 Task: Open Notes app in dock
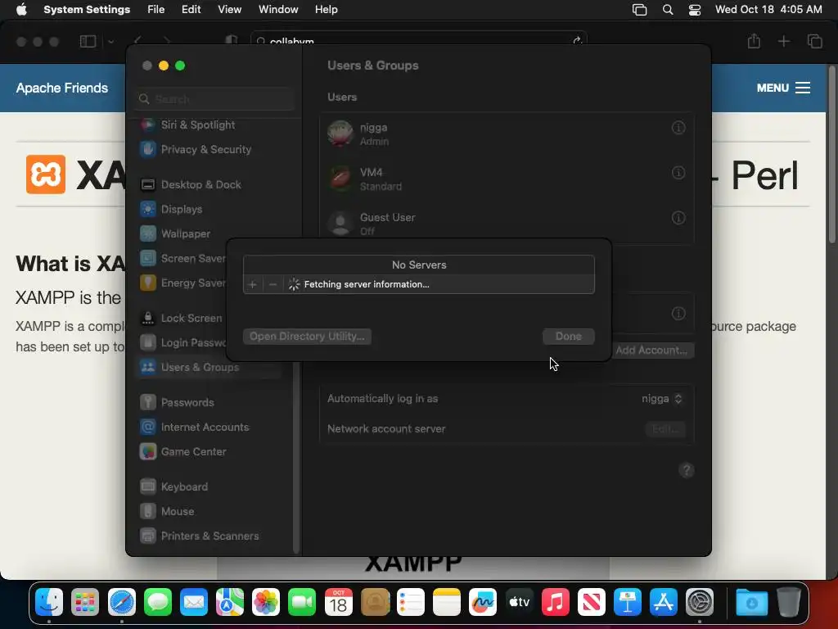pos(447,602)
